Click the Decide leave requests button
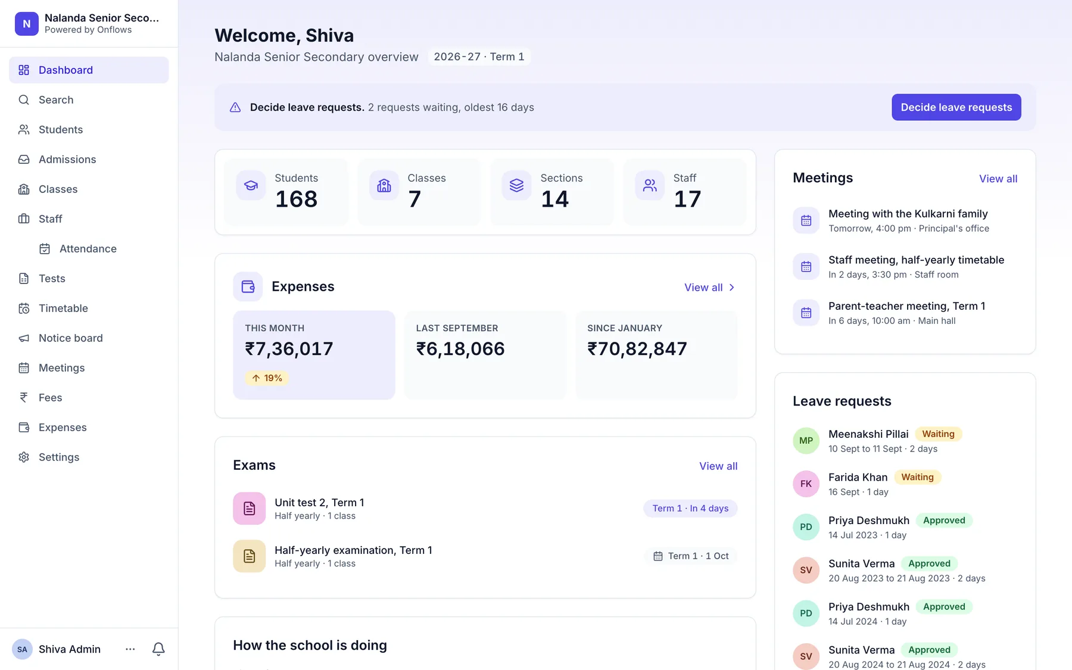 (956, 107)
